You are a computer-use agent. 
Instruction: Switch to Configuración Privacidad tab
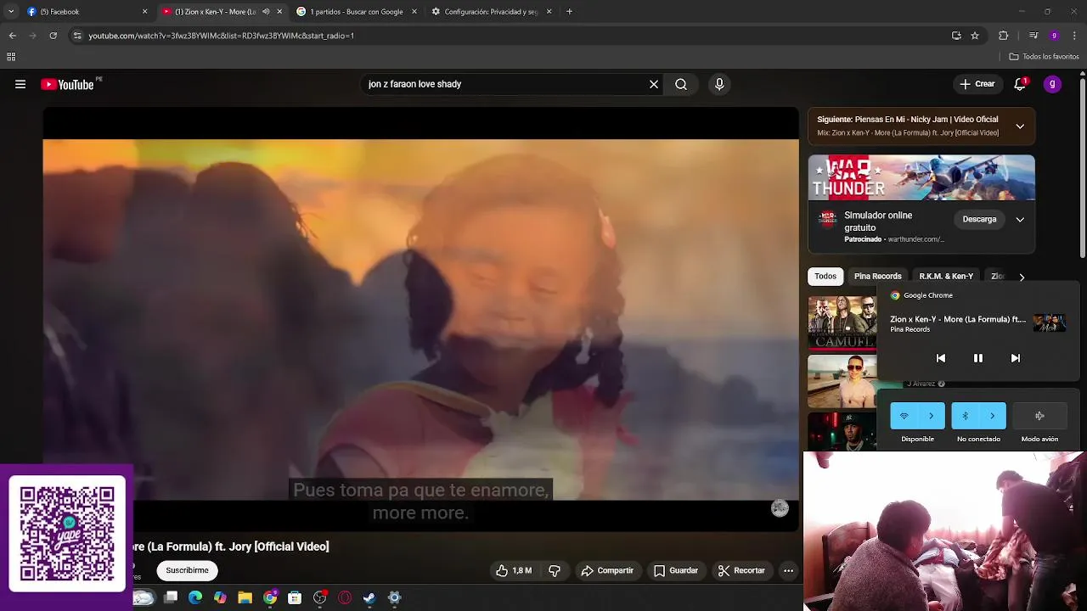coord(491,12)
